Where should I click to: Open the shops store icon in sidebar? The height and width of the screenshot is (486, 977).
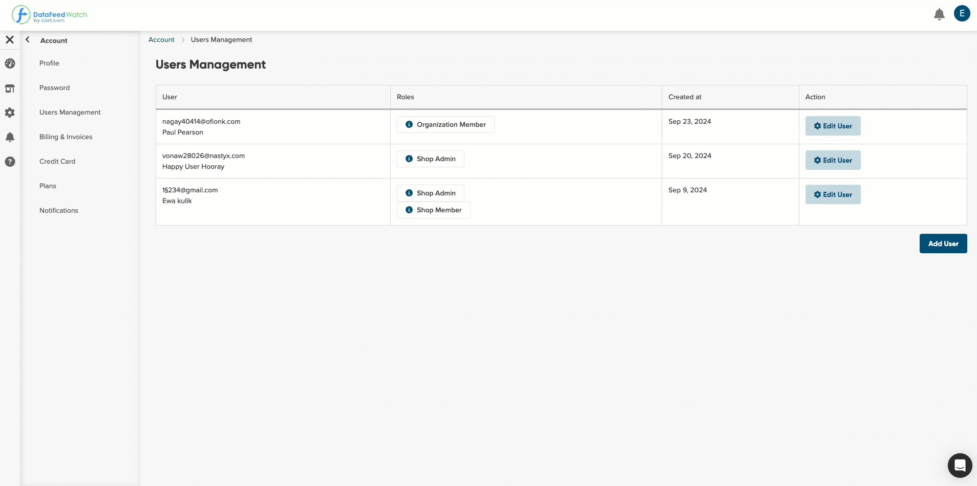tap(10, 89)
